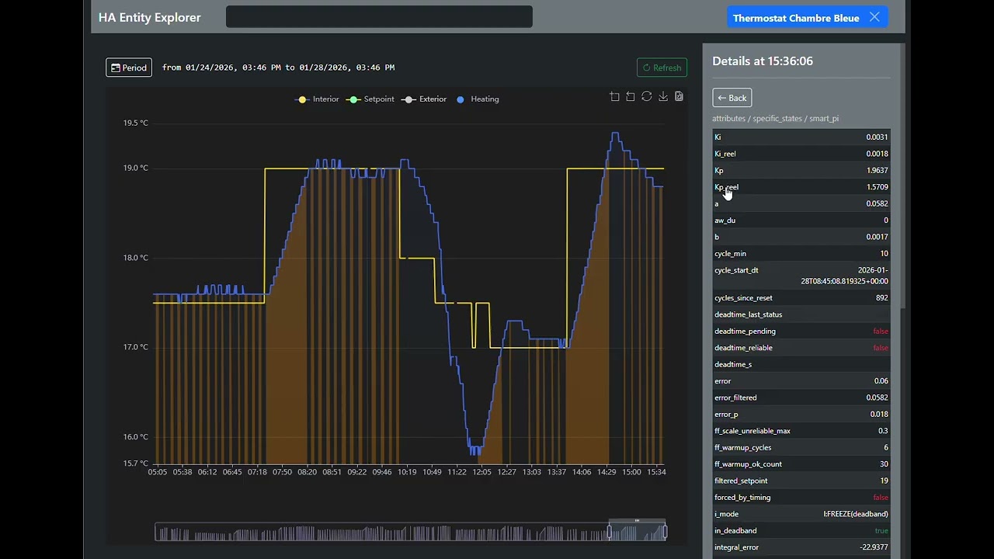Open the Period date range picker

129,68
